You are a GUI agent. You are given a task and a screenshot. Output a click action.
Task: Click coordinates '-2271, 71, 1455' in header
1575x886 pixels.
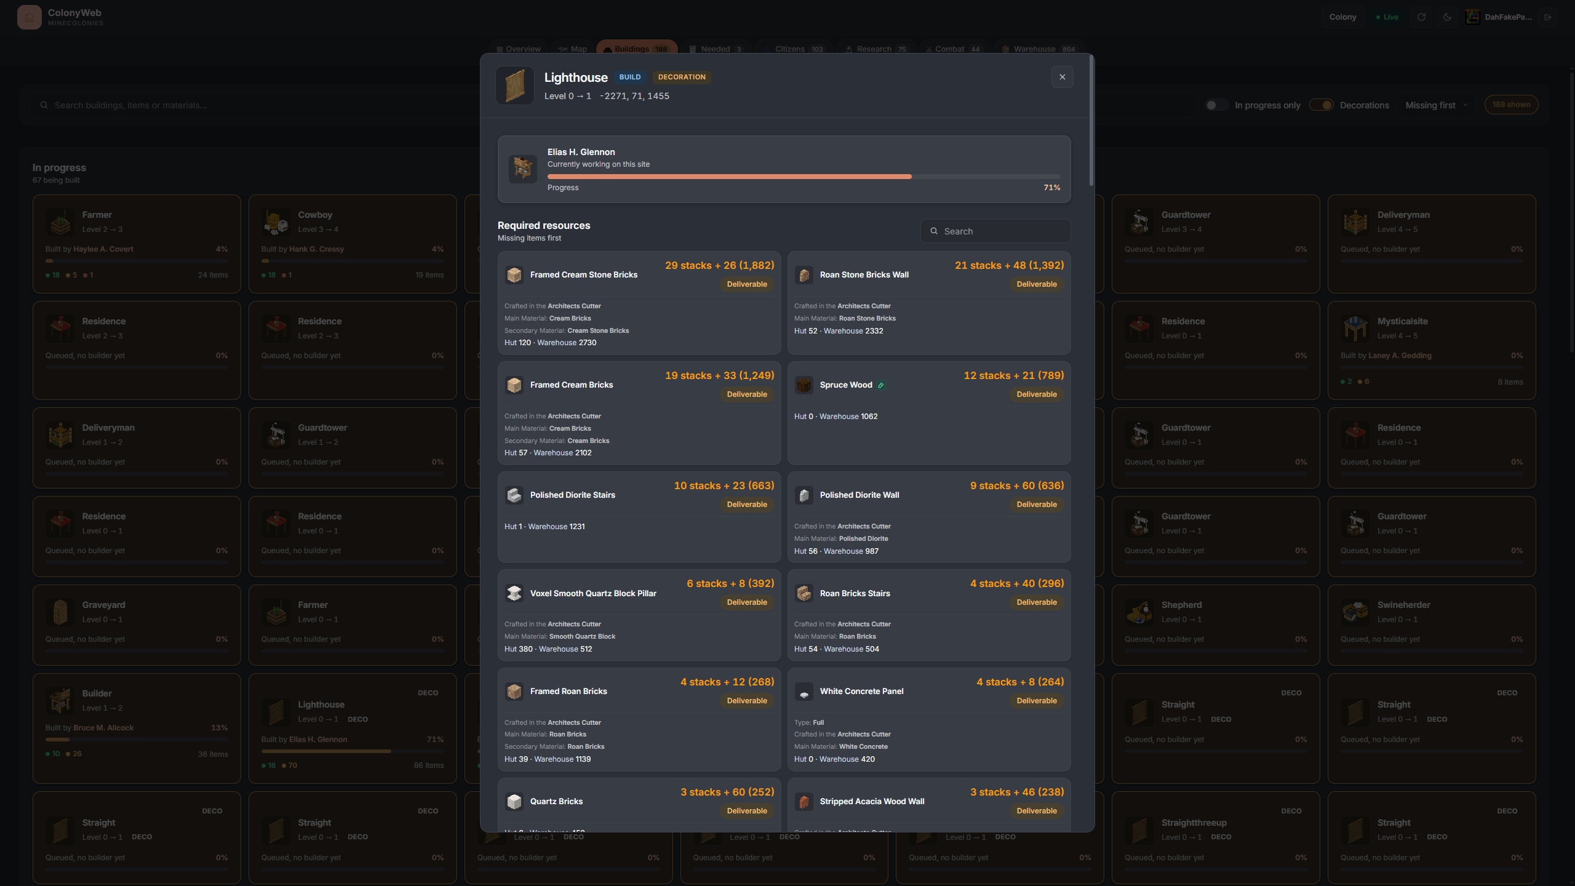[634, 96]
